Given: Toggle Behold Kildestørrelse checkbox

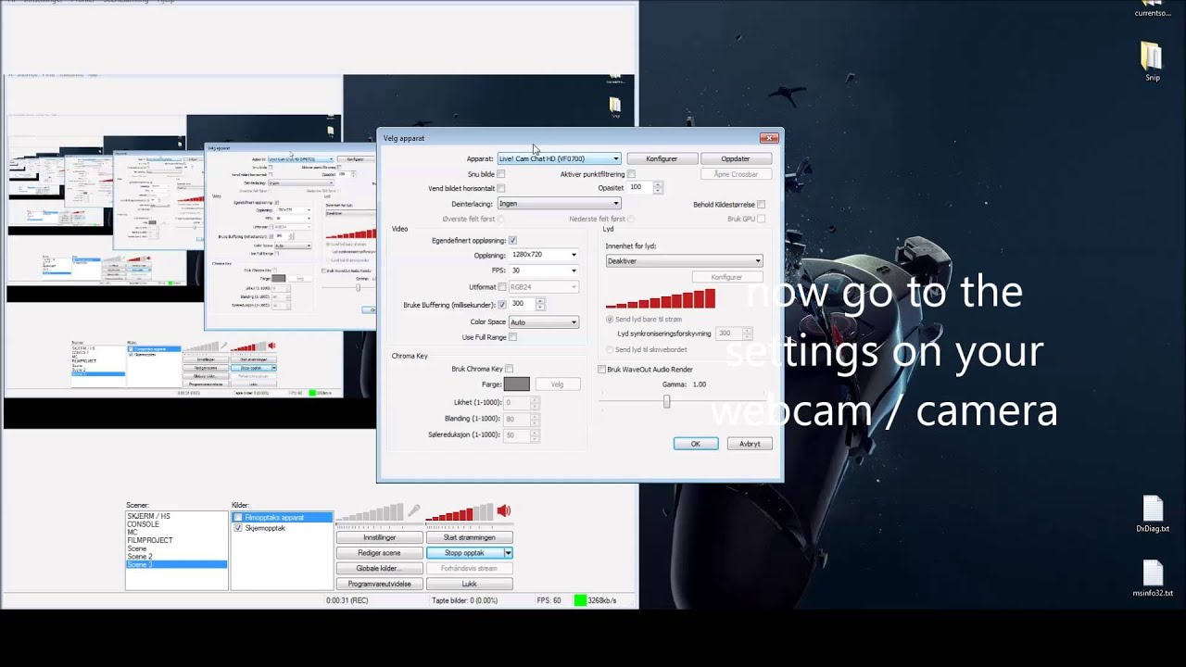Looking at the screenshot, I should 761,205.
